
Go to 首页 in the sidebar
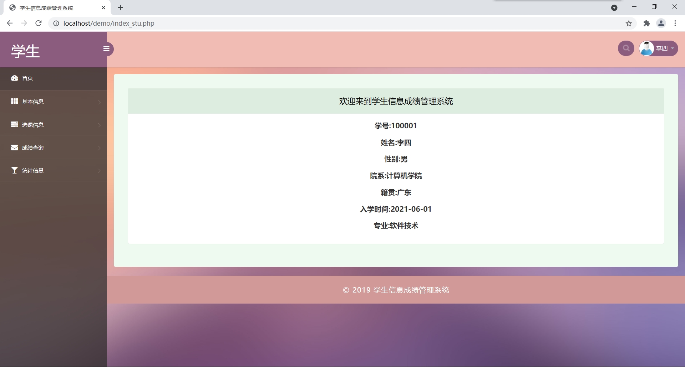click(27, 78)
